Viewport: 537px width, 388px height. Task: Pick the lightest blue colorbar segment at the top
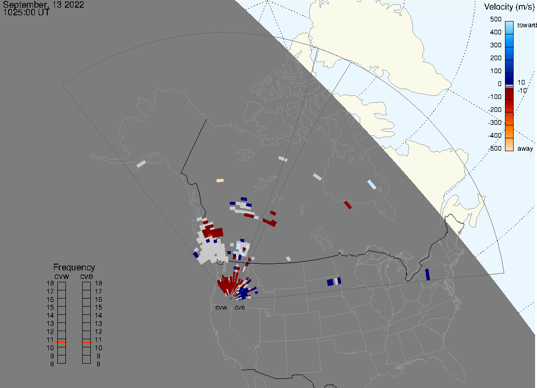point(509,27)
